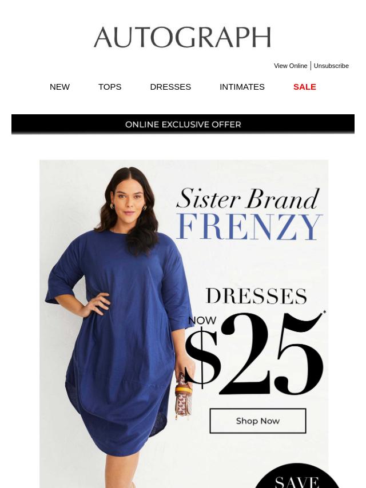Click the Shop Now button
The image size is (366, 488).
(x=258, y=421)
